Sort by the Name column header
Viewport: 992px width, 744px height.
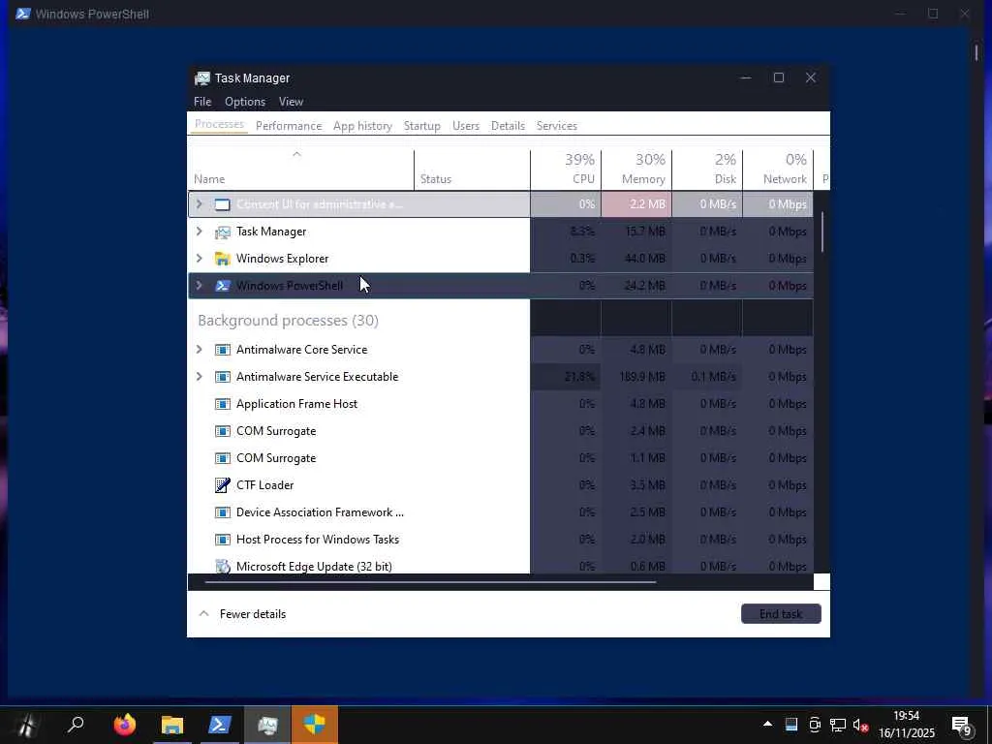click(301, 170)
